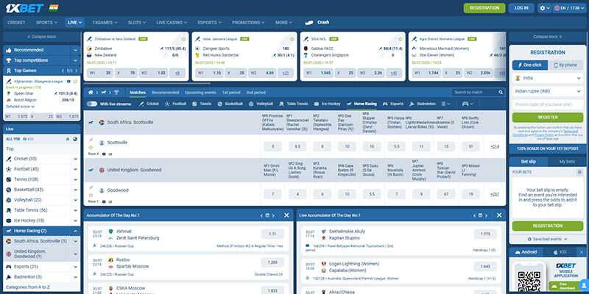Click the Promo code input field
589x294 pixels.
[x=548, y=104]
